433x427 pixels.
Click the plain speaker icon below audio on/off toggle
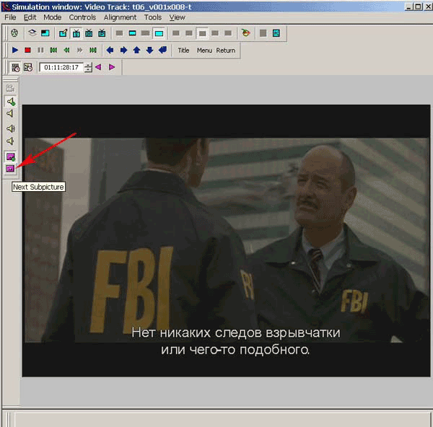coord(10,113)
